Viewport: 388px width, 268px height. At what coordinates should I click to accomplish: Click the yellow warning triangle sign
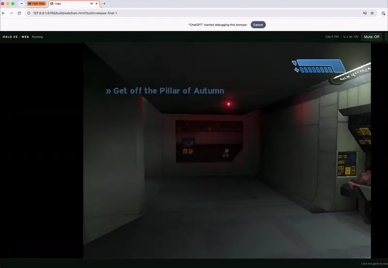coord(226,155)
